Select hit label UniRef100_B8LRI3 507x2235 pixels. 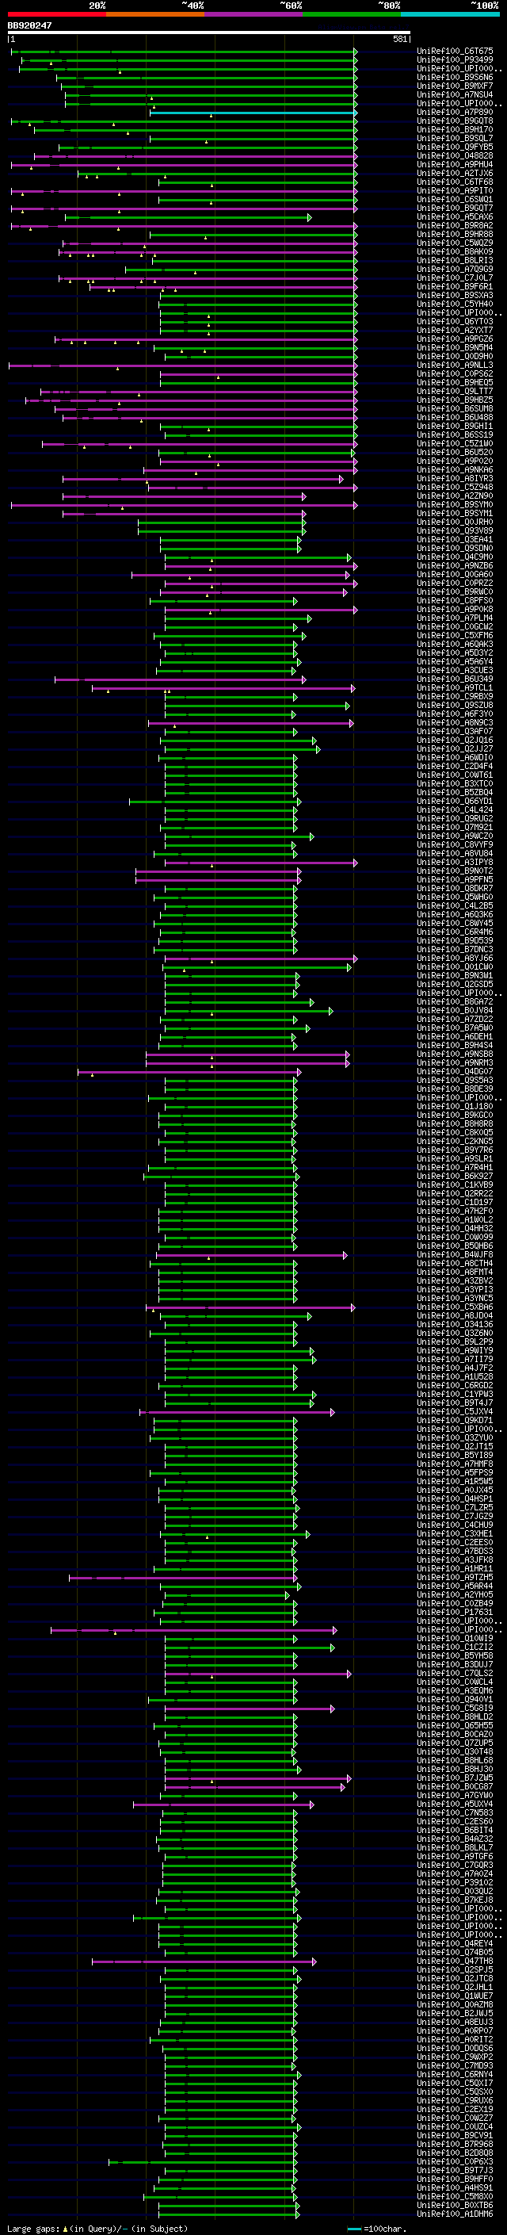pos(455,260)
